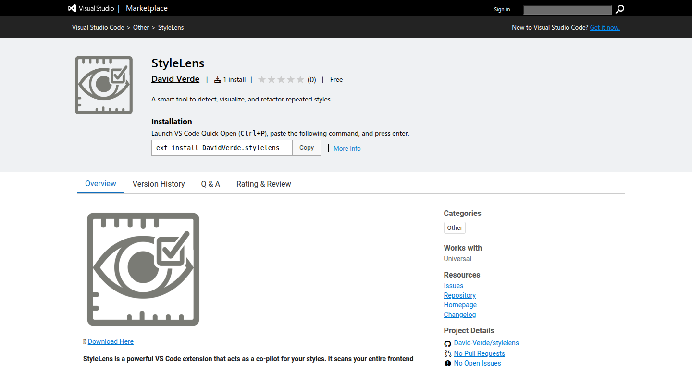Click the 1 install text
692x366 pixels.
[x=235, y=80]
